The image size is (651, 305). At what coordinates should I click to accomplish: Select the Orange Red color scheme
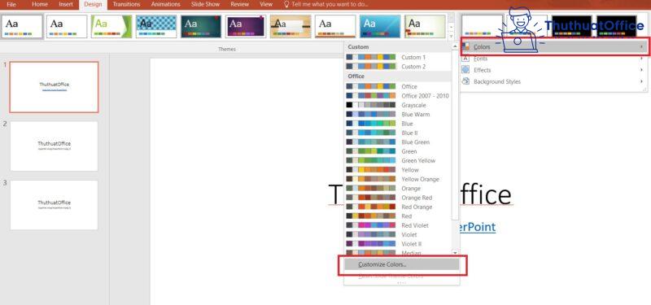[x=398, y=198]
